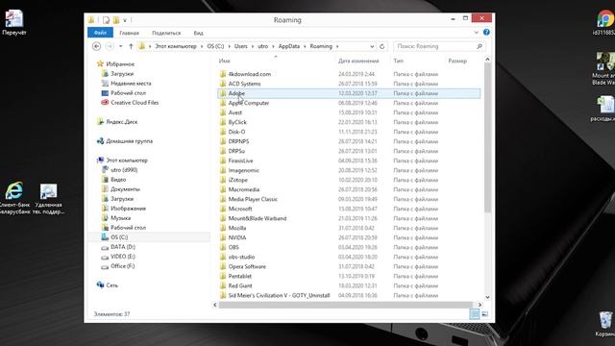Select the Macromedia folder
Screen dimensions: 615x346
243,189
